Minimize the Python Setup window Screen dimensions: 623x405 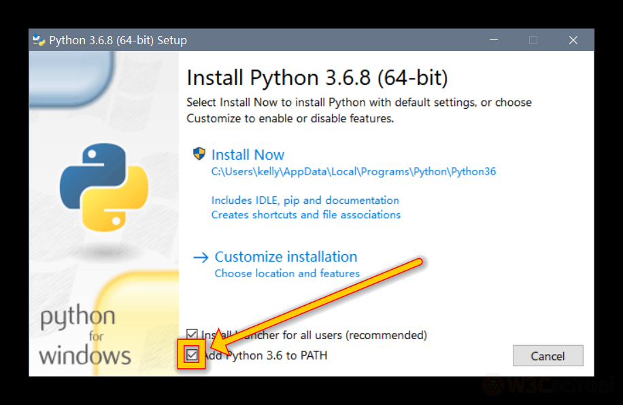point(494,39)
